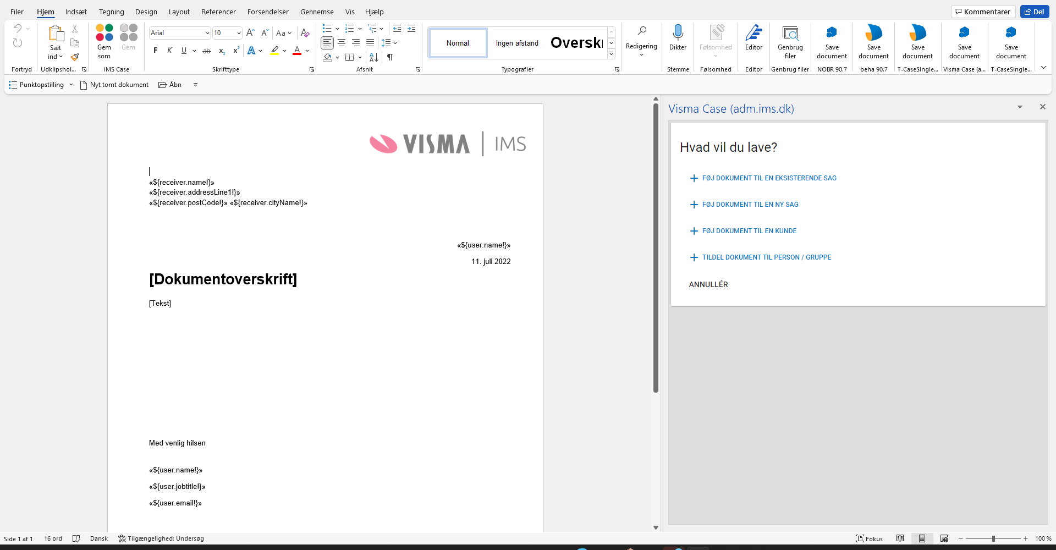Click FØJ DOKUMENT TIL EN NY SAG
The height and width of the screenshot is (550, 1056).
pos(750,204)
